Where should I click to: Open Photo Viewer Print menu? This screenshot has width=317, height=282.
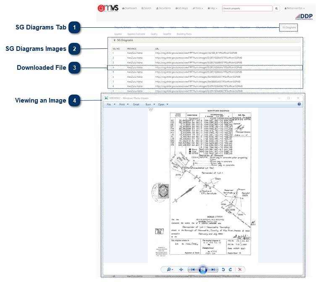point(124,104)
